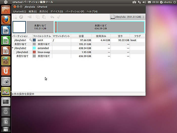177x133 pixels.
Task: Open the launcher icon with magnifier and plus
Action: pos(6,112)
